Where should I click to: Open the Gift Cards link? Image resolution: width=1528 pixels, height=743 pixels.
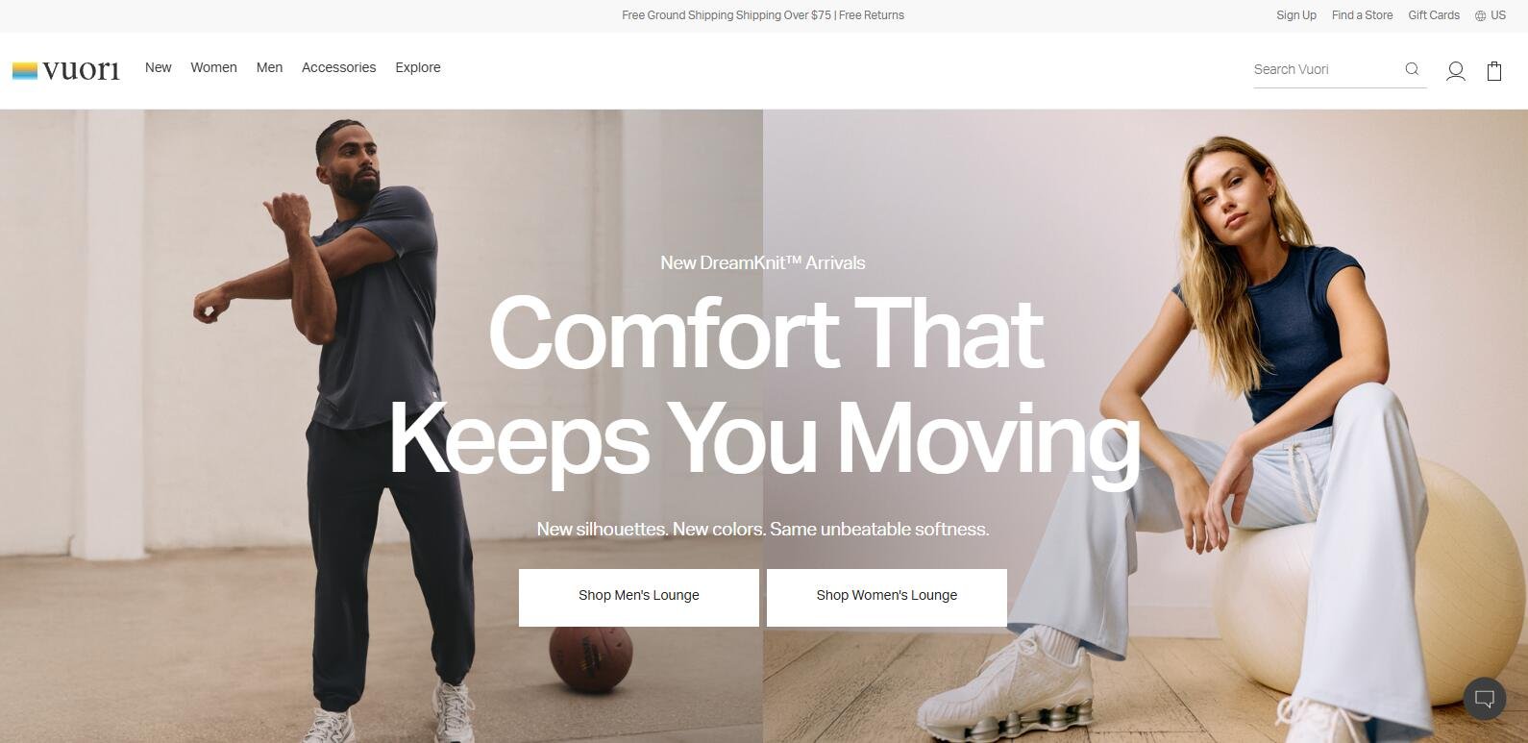tap(1434, 15)
